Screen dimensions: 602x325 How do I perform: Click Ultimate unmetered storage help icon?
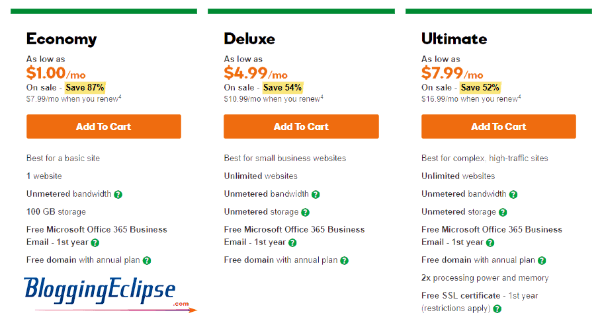503,212
